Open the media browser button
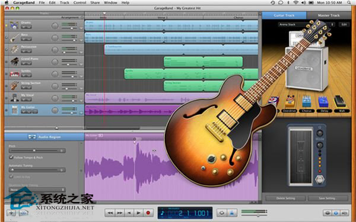Image resolution: width=356 pixels, height=222 pixels. click(x=345, y=213)
